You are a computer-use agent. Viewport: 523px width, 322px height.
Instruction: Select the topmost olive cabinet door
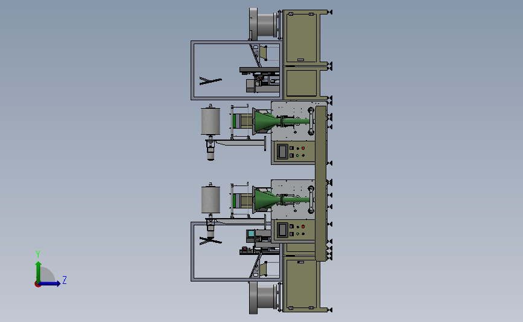click(302, 37)
